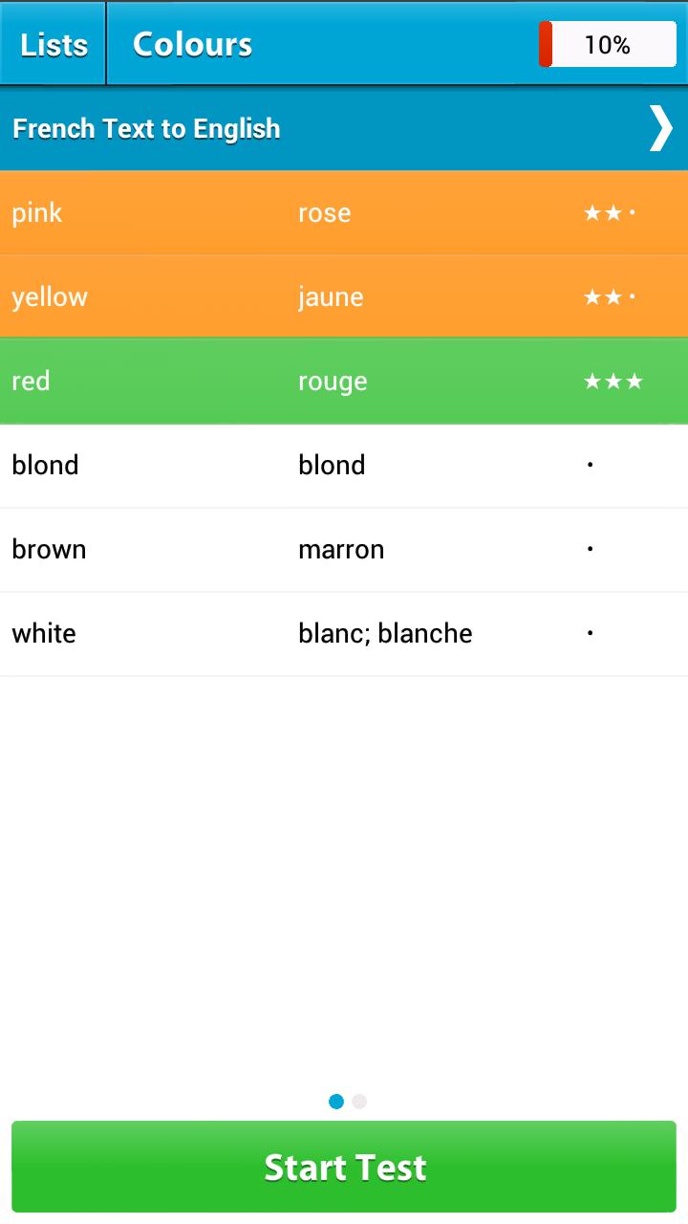Select the pink word row
The image size is (688, 1224).
(37, 213)
